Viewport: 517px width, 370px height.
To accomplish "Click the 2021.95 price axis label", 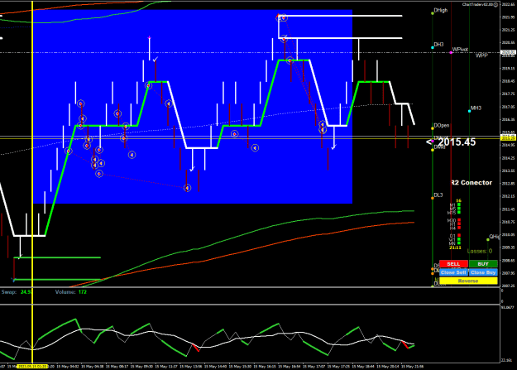I will [x=508, y=17].
